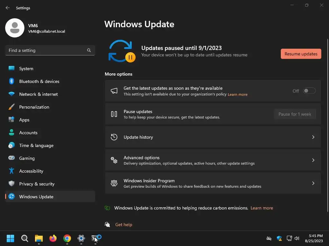Viewport: 329px width, 246px height.
Task: Click the VM6@collabnet.local account text
Action: [47, 31]
